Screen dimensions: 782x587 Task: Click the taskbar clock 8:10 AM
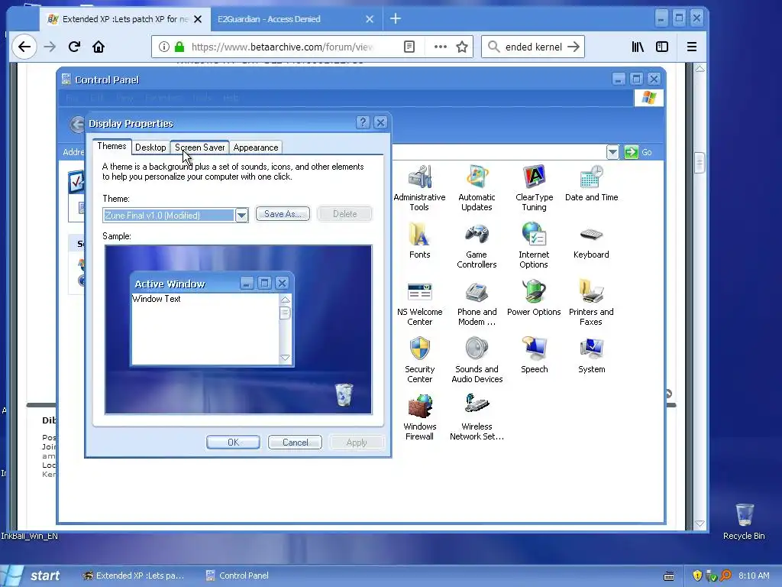coord(754,576)
